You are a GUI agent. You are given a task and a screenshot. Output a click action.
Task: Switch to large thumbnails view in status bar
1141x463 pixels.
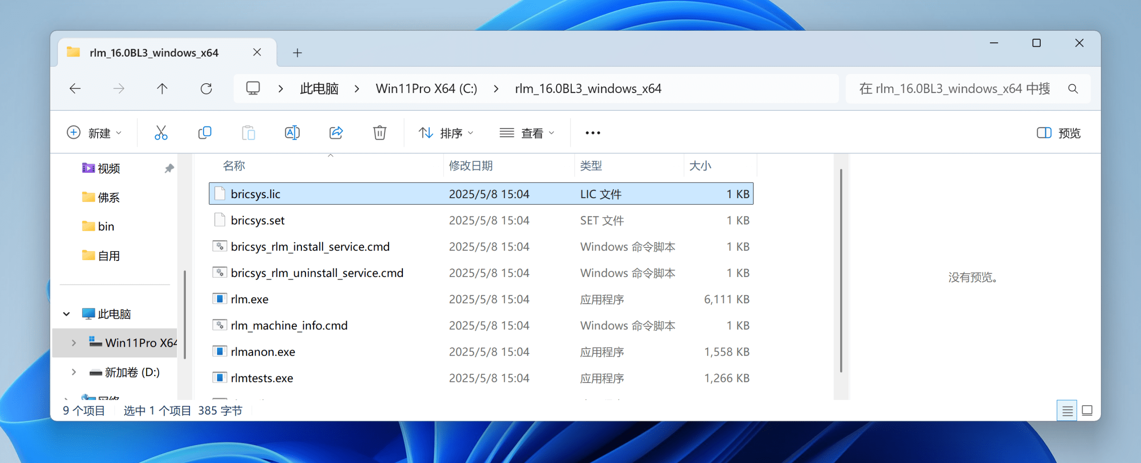[x=1087, y=410]
